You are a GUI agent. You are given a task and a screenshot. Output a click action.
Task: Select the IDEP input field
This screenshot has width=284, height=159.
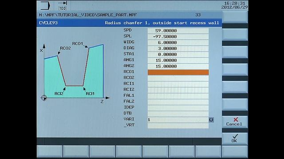(178, 108)
